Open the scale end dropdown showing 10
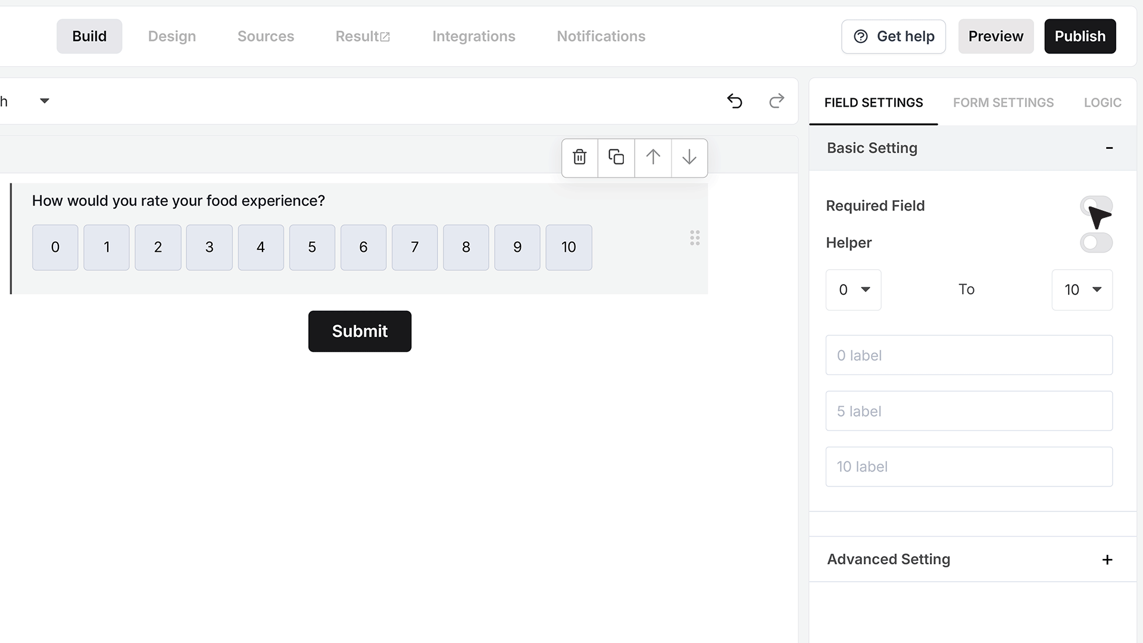 (x=1082, y=290)
